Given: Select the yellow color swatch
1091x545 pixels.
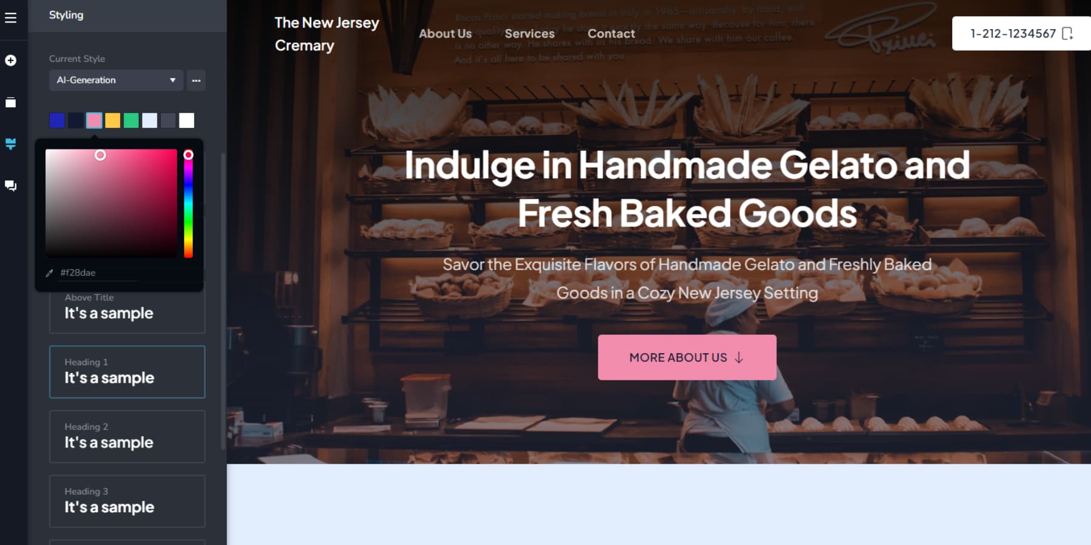Looking at the screenshot, I should coord(113,121).
